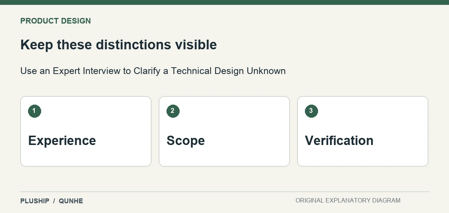Select the Scope card
Viewport: 449px width, 213px height.
click(x=224, y=131)
